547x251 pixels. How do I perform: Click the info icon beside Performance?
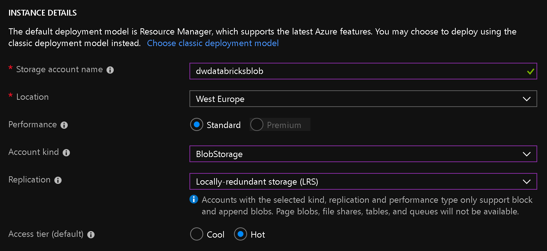pyautogui.click(x=64, y=125)
